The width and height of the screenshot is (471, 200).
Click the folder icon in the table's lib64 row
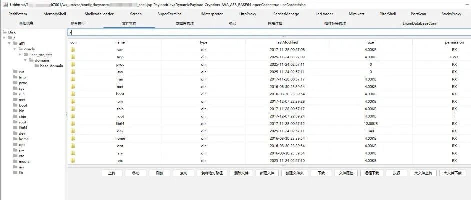pos(73,123)
